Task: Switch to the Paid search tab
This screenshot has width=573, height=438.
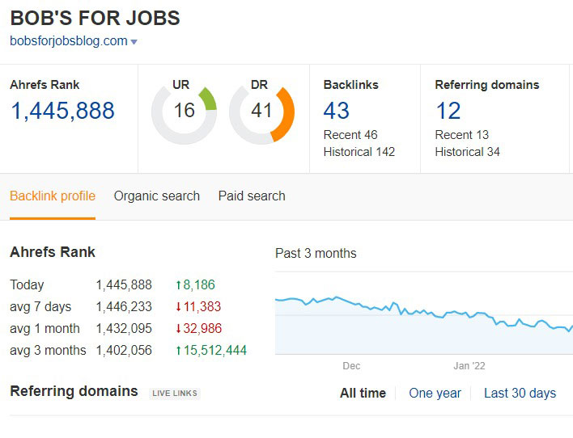Action: click(x=252, y=196)
